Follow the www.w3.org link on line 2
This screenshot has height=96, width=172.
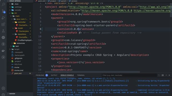pos(156,7)
